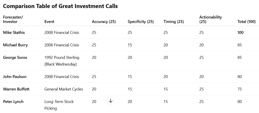Select Mike Stathis total score 100
The image size is (259, 113).
tap(240, 33)
